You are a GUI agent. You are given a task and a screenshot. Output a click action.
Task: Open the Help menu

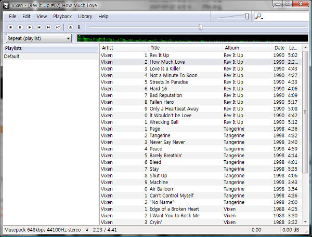tap(103, 17)
